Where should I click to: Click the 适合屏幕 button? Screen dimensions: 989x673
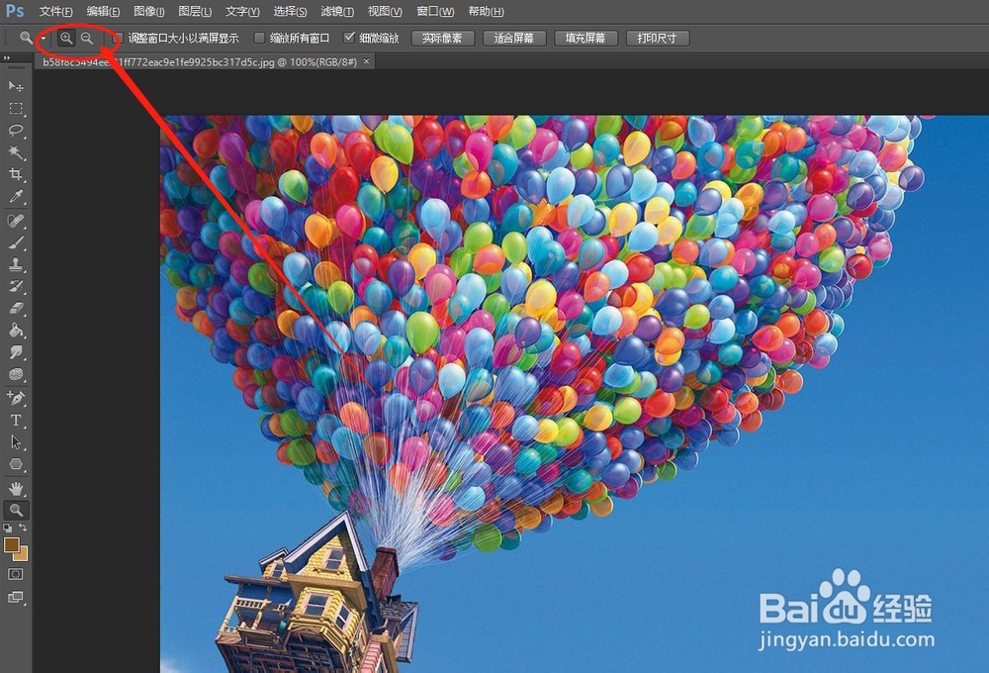point(514,38)
